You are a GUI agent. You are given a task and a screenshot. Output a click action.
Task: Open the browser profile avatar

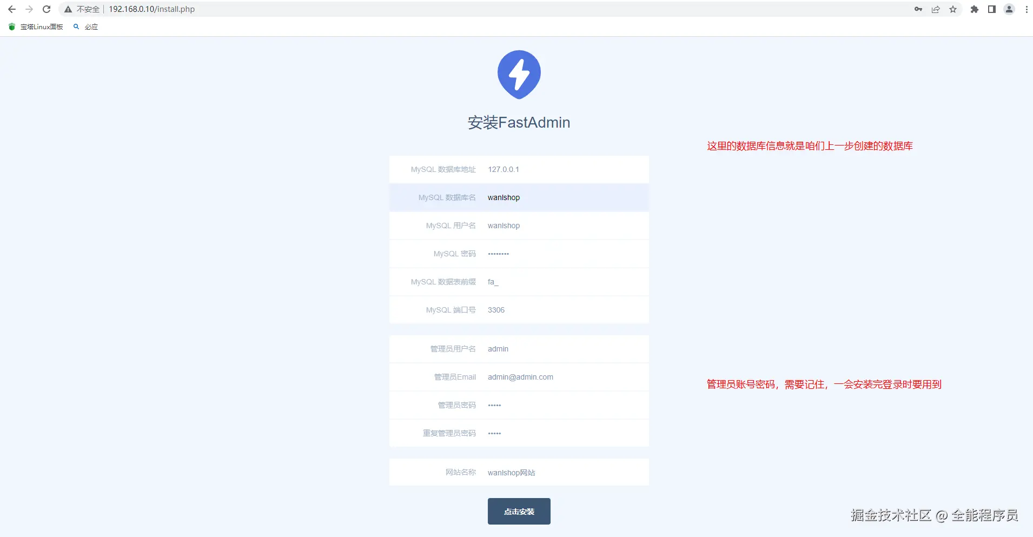pyautogui.click(x=1009, y=9)
